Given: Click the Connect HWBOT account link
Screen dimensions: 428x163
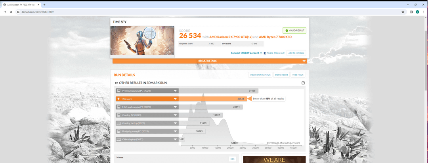Looking at the screenshot, I should (x=245, y=53).
